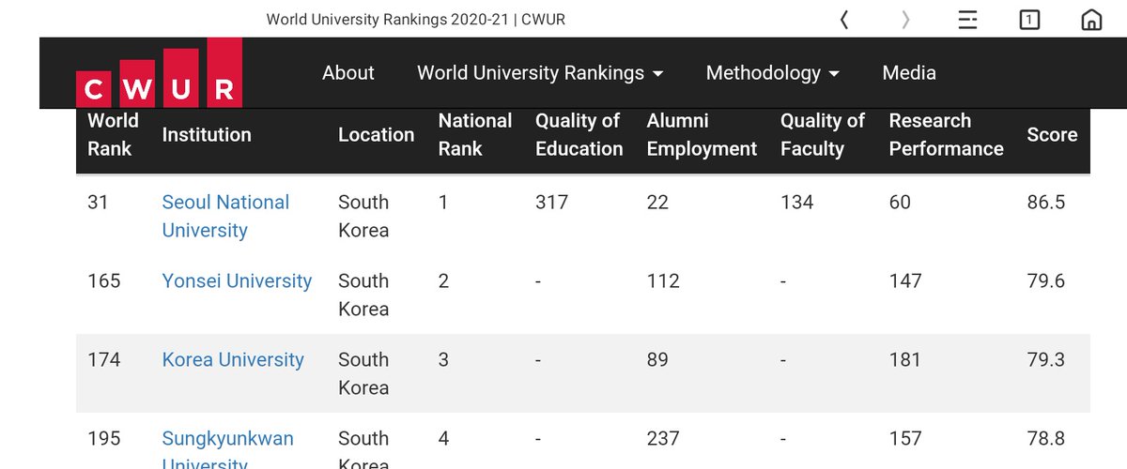The height and width of the screenshot is (469, 1127).
Task: Click the page title in browser bar
Action: click(416, 20)
